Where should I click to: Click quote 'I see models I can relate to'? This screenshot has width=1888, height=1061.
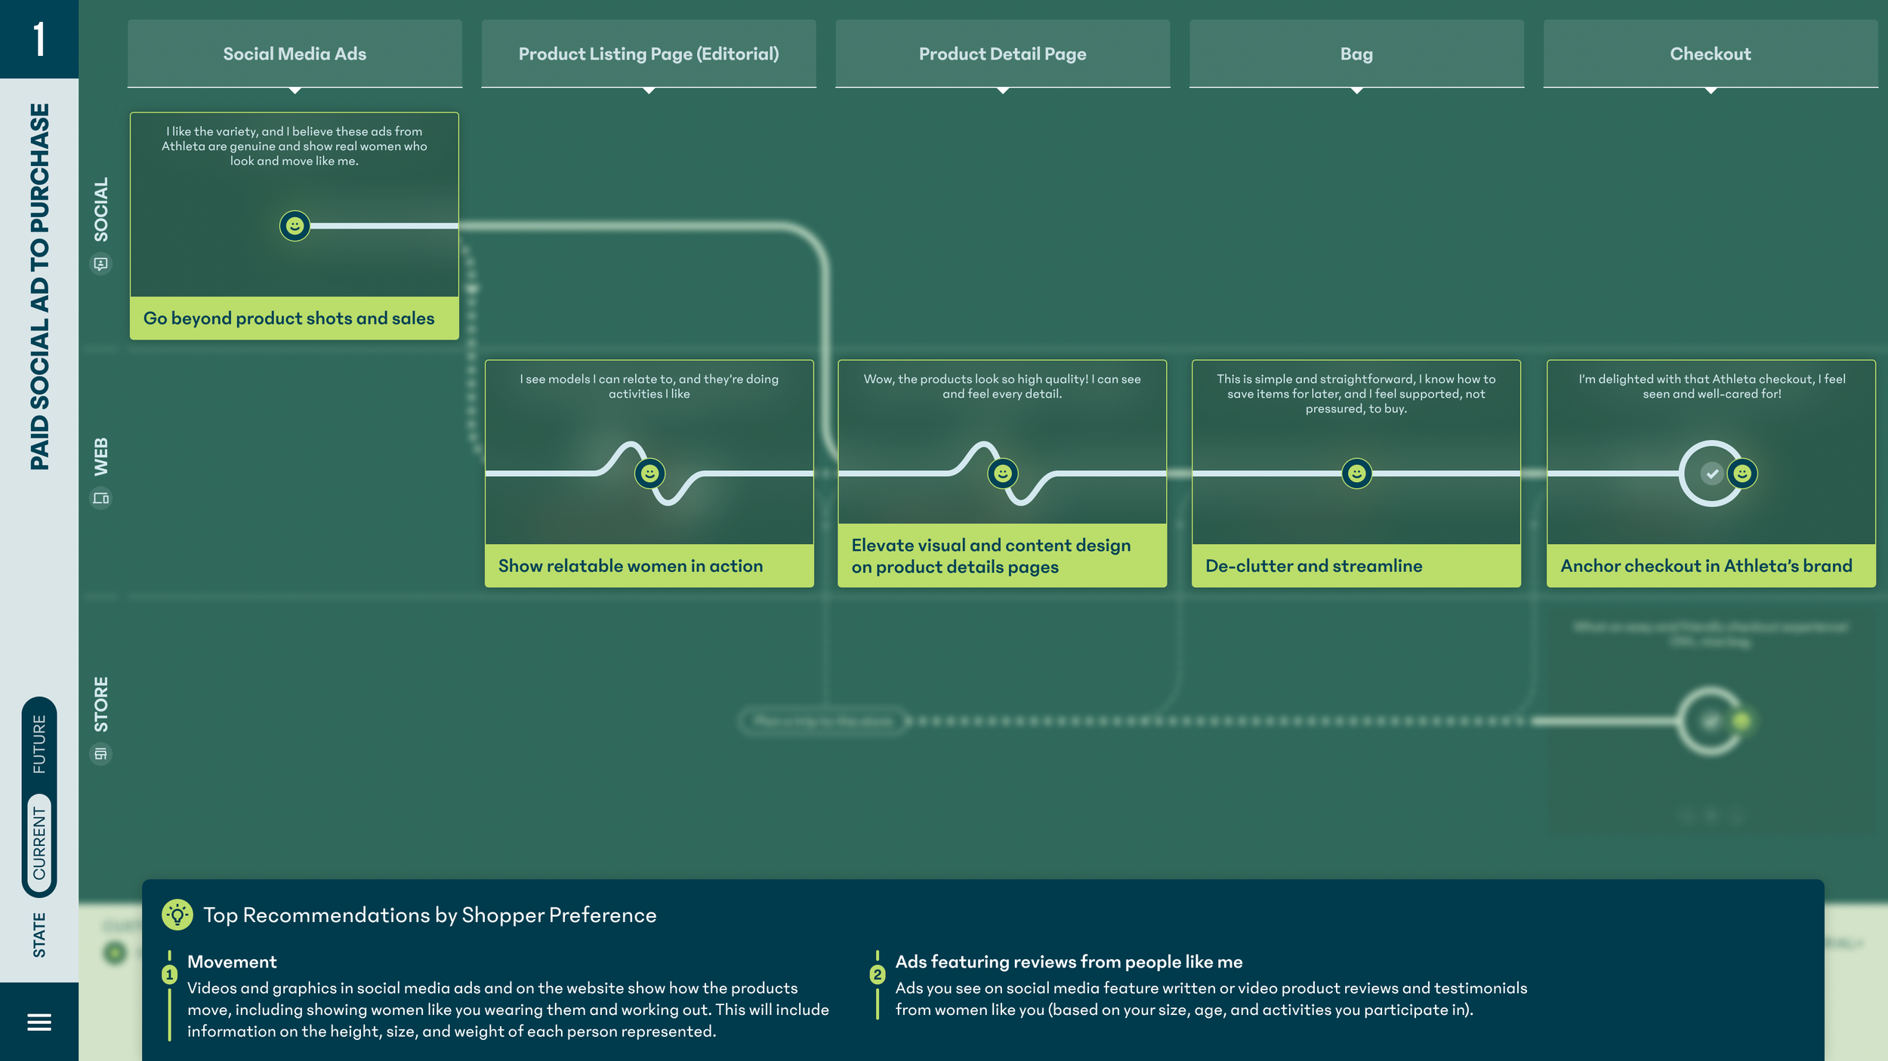pos(649,386)
